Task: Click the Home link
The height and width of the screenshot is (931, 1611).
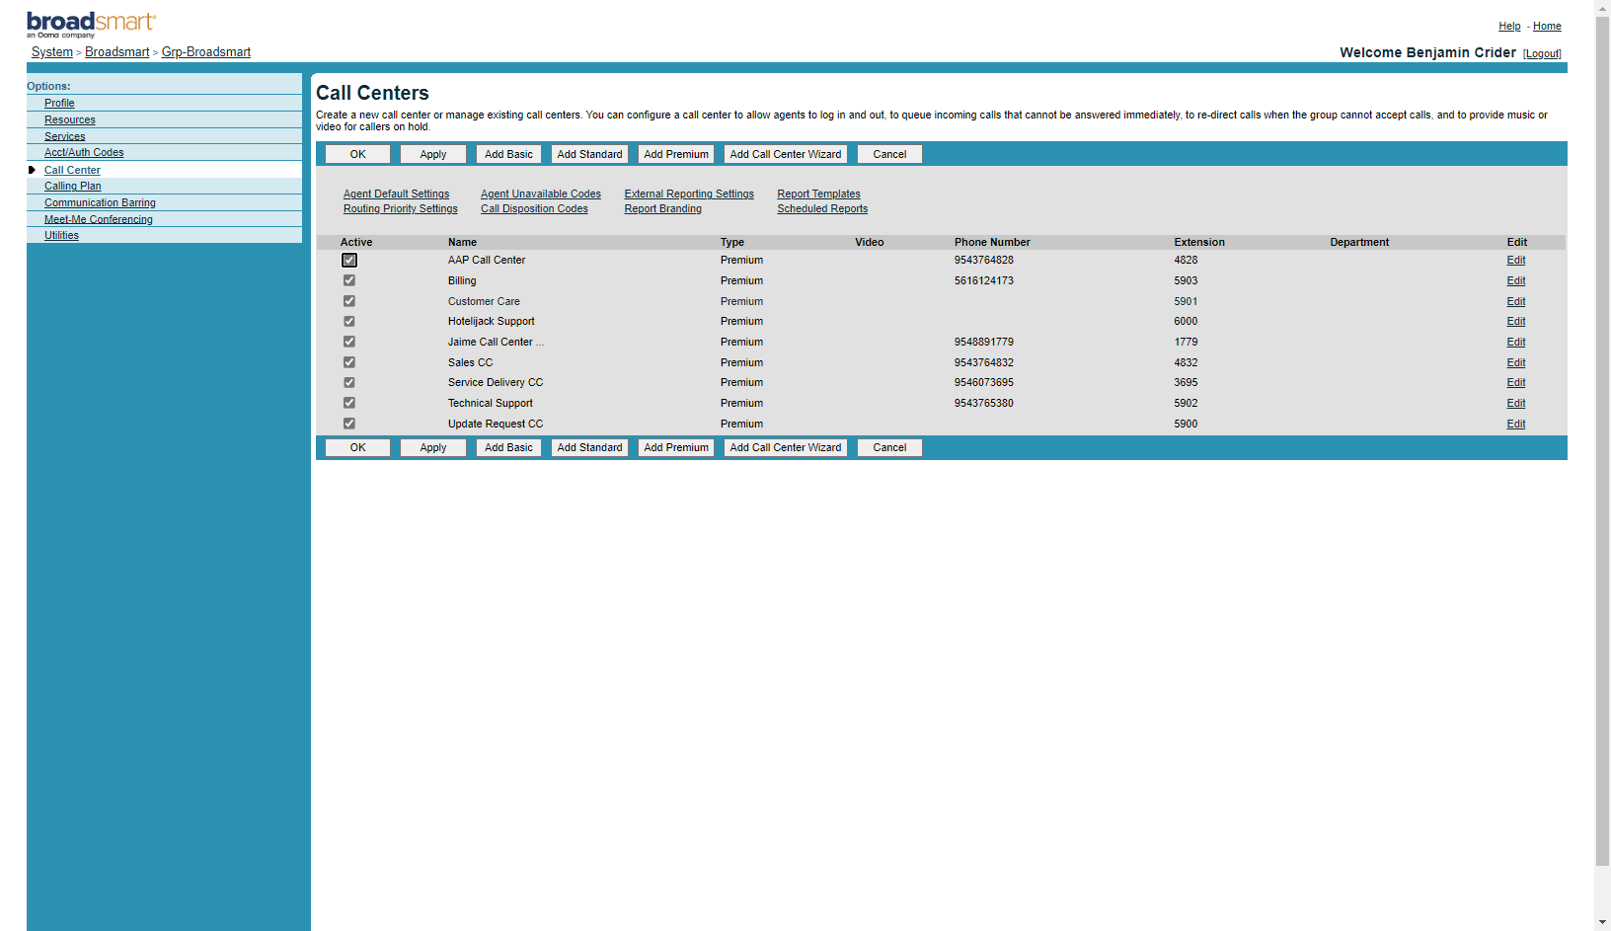Action: coord(1547,26)
